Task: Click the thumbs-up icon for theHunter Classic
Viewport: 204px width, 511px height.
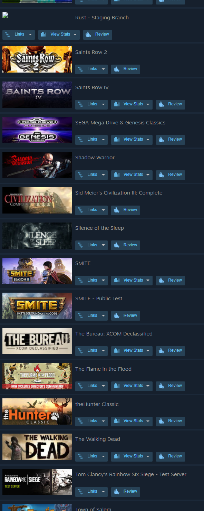Action: 161,421
